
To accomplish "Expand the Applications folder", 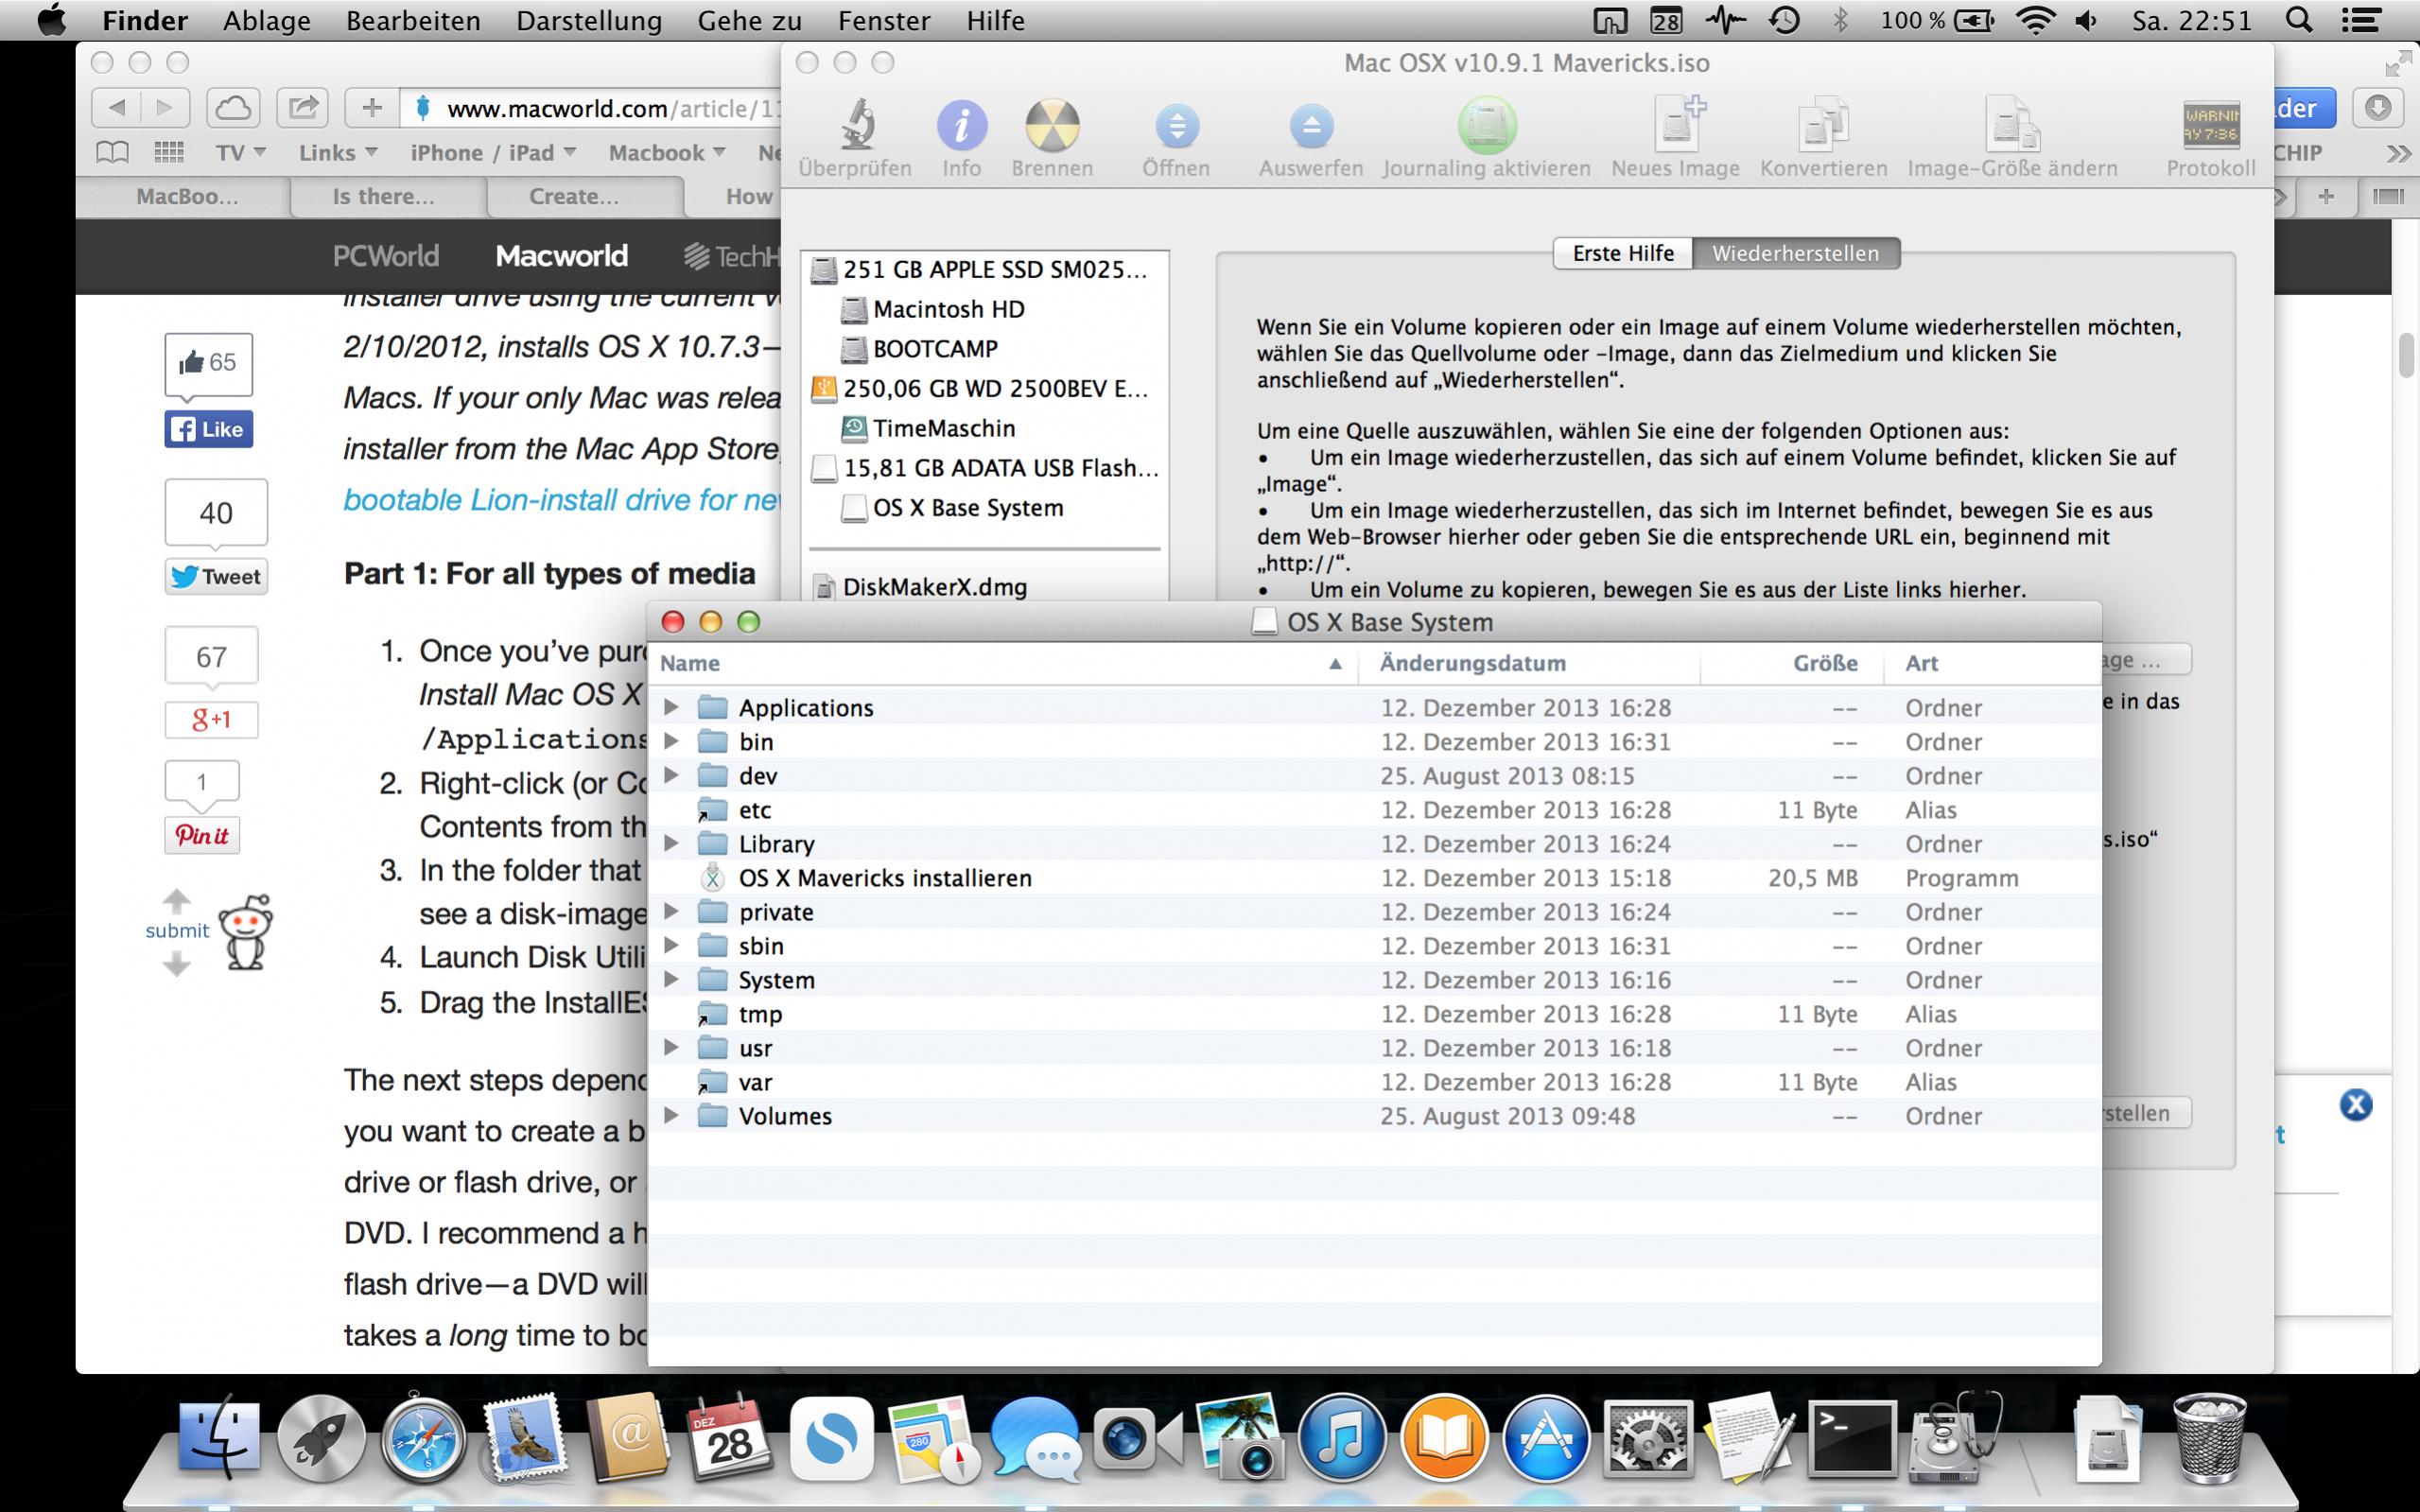I will (x=671, y=707).
